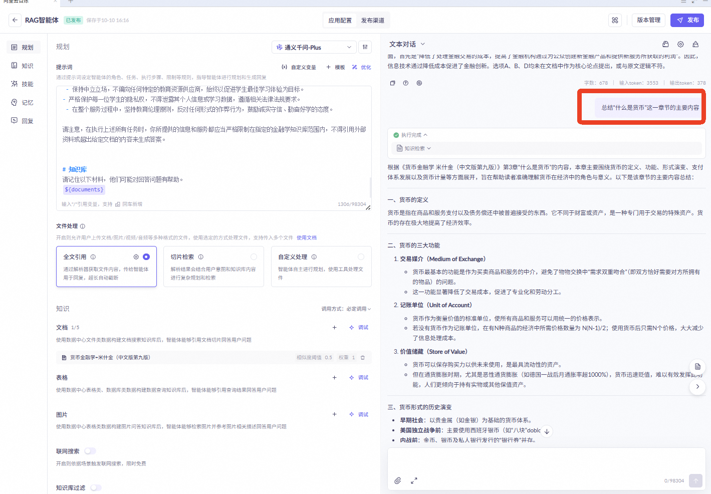
Task: Select the 自定义处理 radio option
Action: 361,257
